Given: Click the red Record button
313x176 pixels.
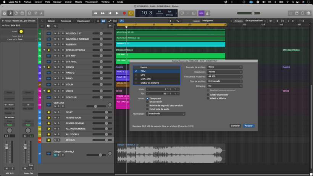Looking at the screenshot, I should (124, 13).
